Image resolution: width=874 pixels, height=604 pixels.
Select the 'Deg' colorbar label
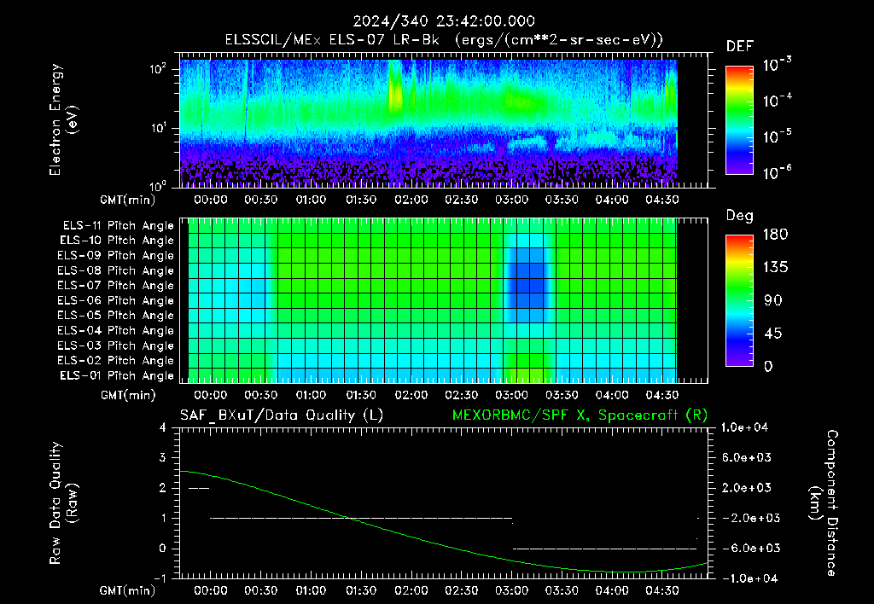point(740,216)
